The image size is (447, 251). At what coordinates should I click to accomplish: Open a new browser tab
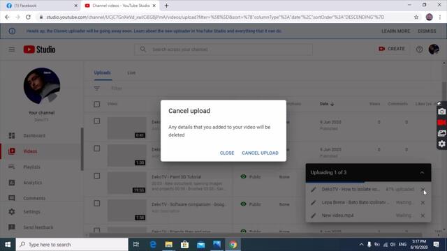coord(166,6)
